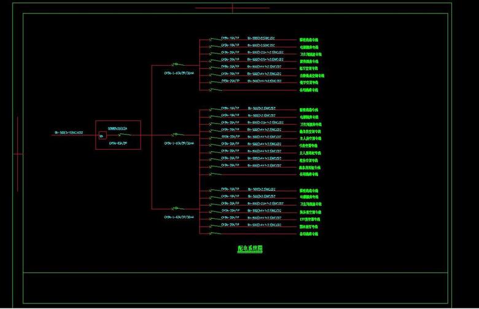Select the middle group's leakage breaker symbol
Image resolution: width=479 pixels, height=309 pixels.
tap(176, 135)
